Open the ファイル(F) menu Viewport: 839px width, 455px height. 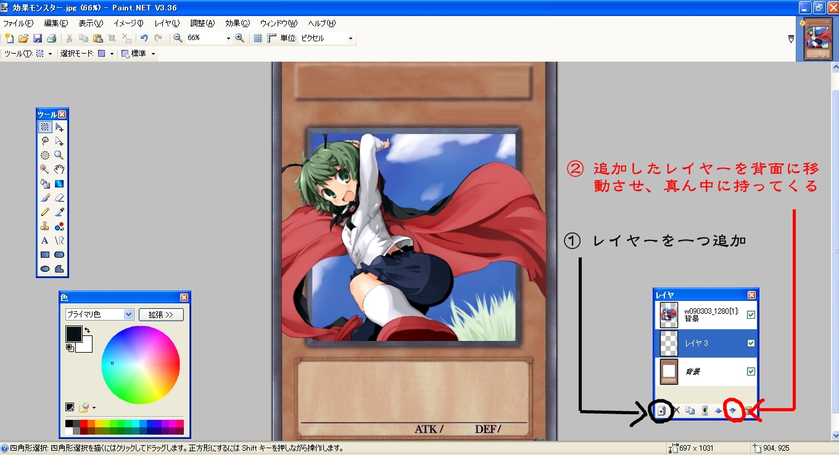pyautogui.click(x=19, y=23)
